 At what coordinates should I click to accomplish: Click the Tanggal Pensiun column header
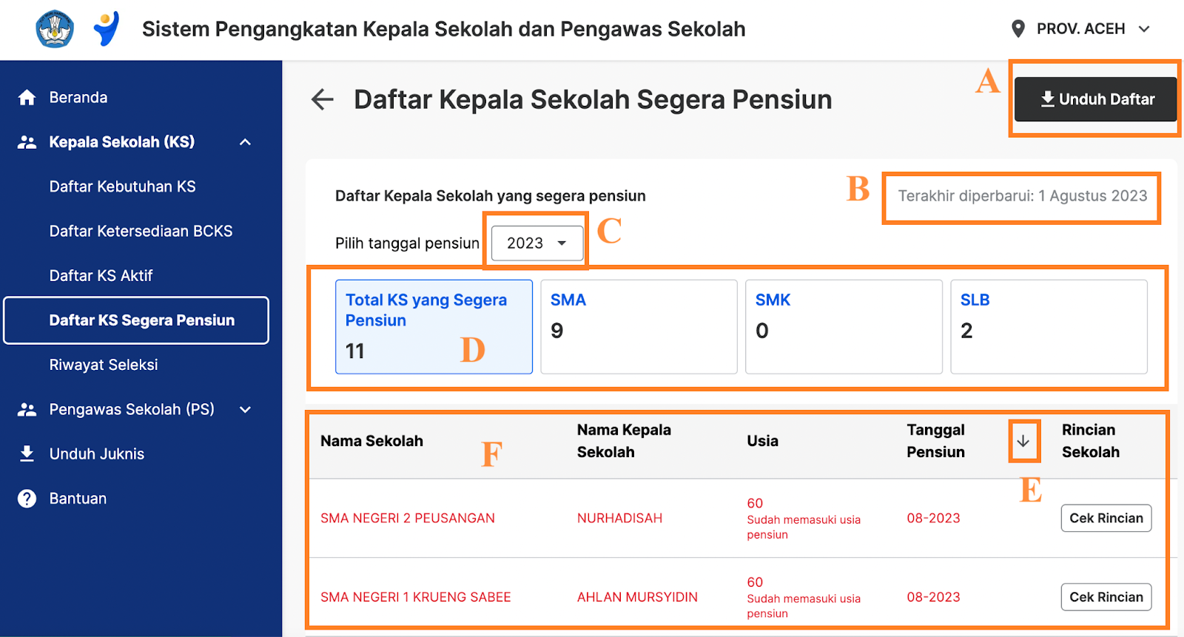click(x=935, y=441)
